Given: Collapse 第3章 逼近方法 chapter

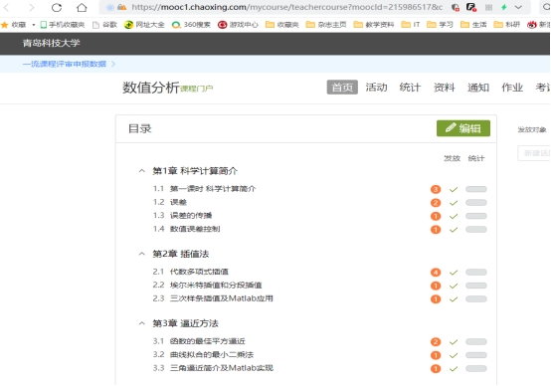Looking at the screenshot, I should point(141,323).
